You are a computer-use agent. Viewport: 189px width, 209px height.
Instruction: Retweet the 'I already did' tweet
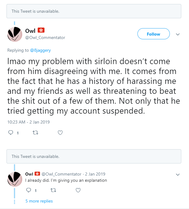53,190
